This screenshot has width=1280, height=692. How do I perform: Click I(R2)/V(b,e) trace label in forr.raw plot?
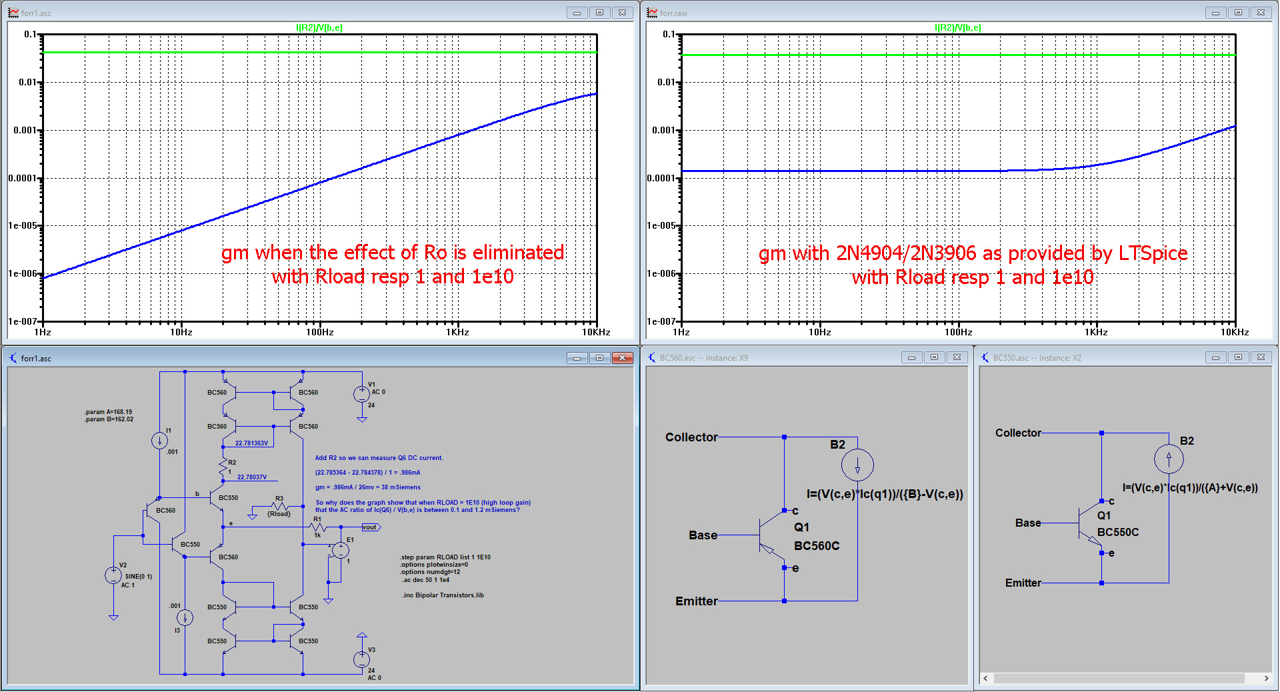958,27
